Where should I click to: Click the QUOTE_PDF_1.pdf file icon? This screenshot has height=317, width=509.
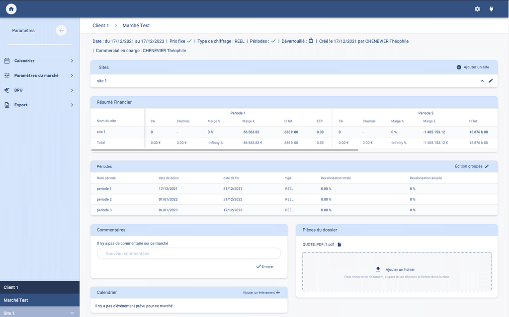pos(339,245)
